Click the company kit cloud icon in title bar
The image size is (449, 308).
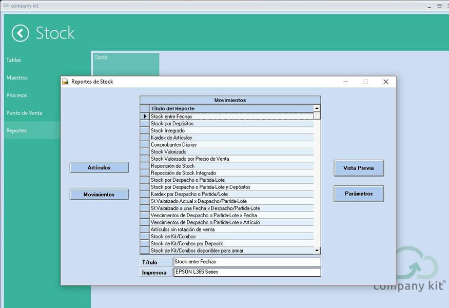(6, 6)
